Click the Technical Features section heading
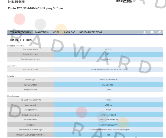The height and width of the screenshot is (138, 166). (x=19, y=40)
